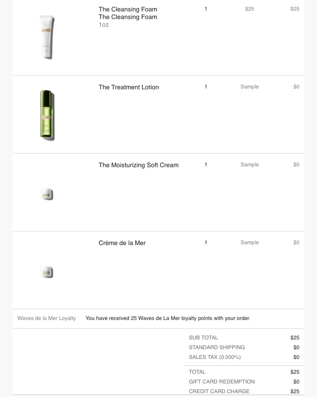
Task: Click the Sample label for Crème de la Mer
Action: click(x=249, y=242)
